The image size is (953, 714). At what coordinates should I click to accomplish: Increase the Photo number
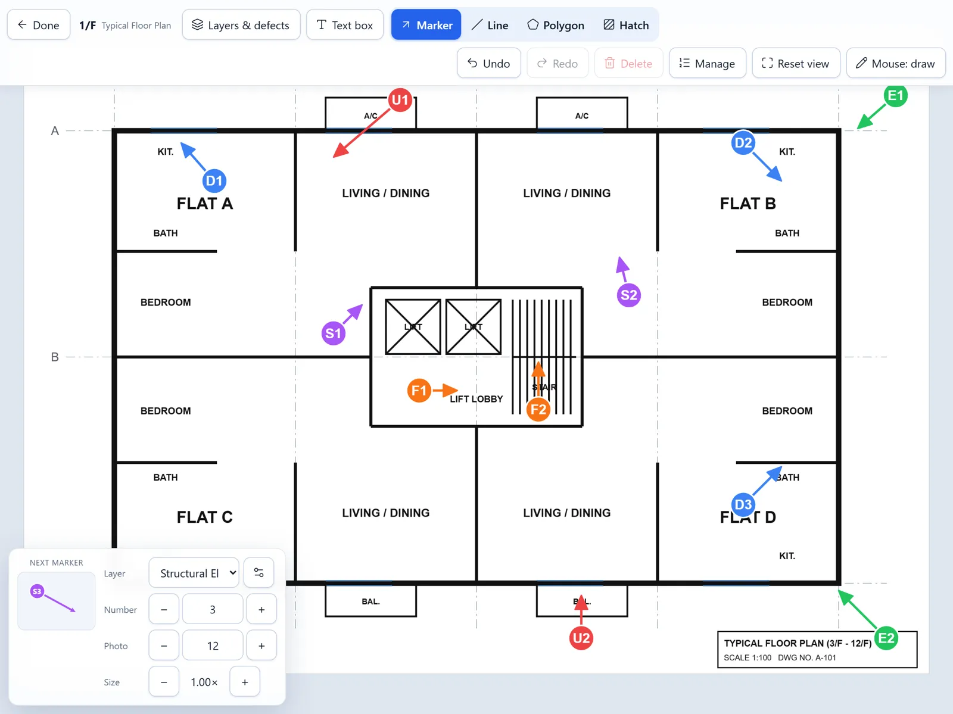click(261, 646)
